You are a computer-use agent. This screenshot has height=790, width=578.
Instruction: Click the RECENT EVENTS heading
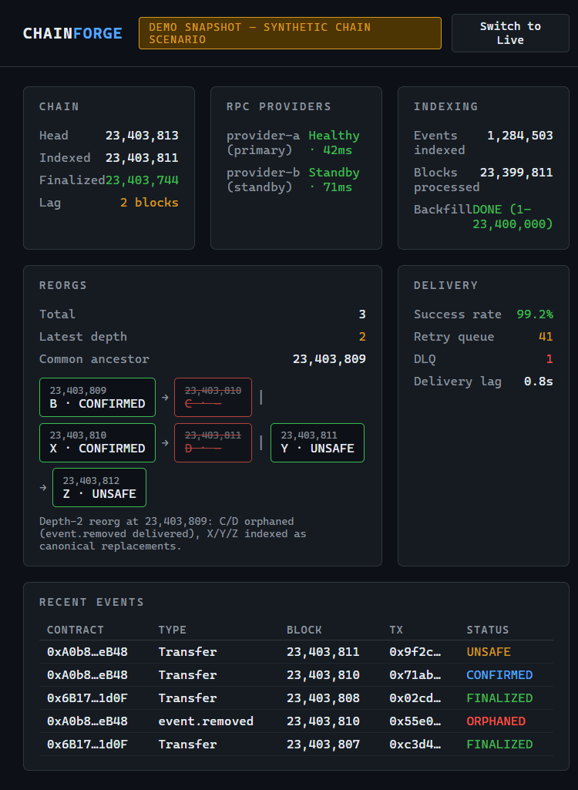point(92,602)
